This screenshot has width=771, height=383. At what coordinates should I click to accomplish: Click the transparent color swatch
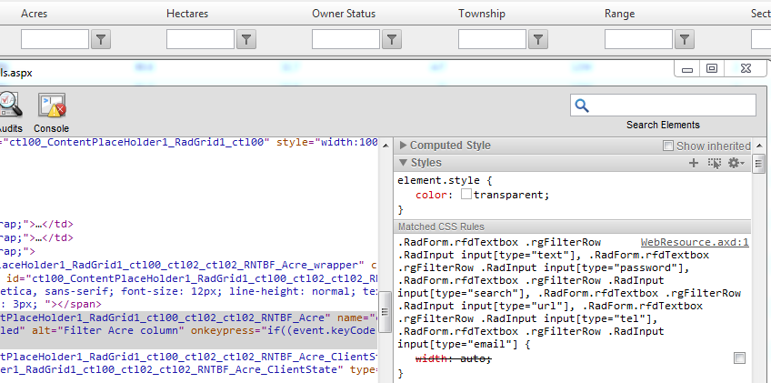click(x=466, y=195)
